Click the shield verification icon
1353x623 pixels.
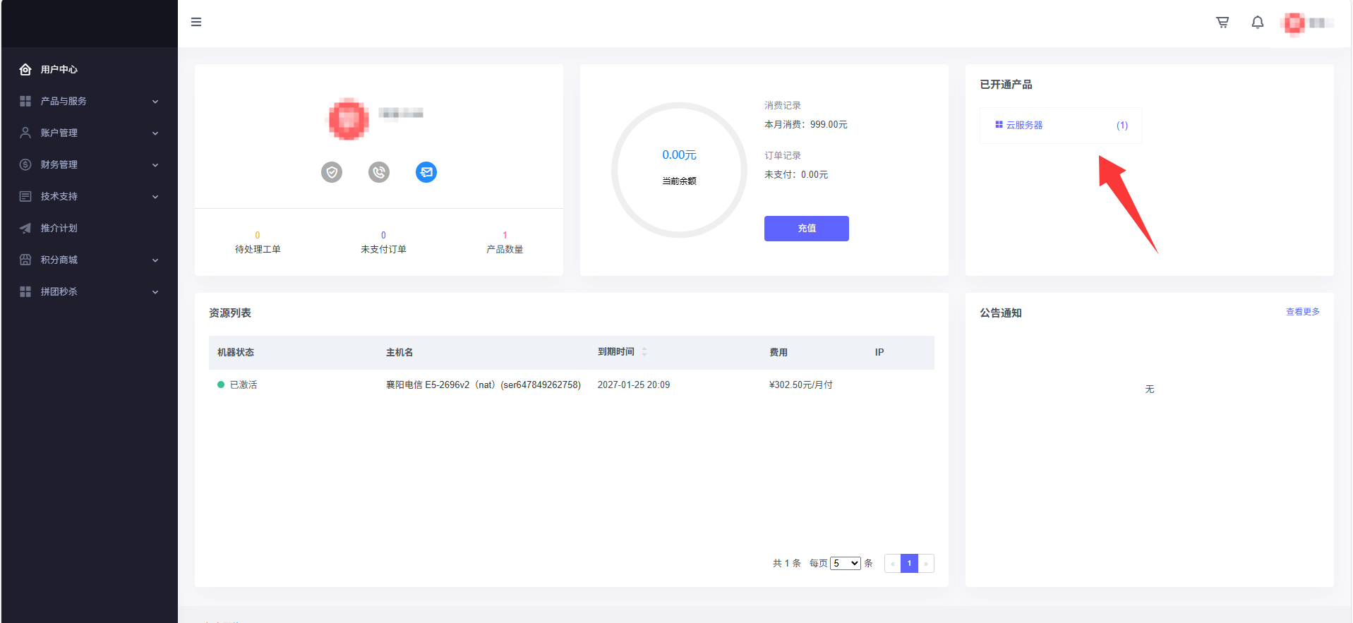click(x=332, y=172)
